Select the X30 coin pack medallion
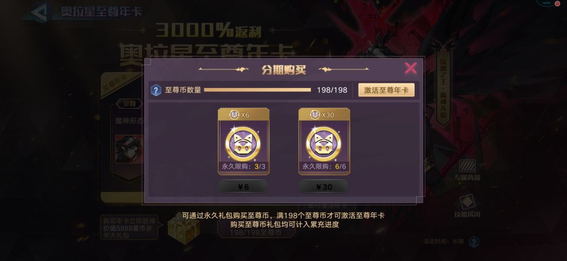 (x=323, y=143)
